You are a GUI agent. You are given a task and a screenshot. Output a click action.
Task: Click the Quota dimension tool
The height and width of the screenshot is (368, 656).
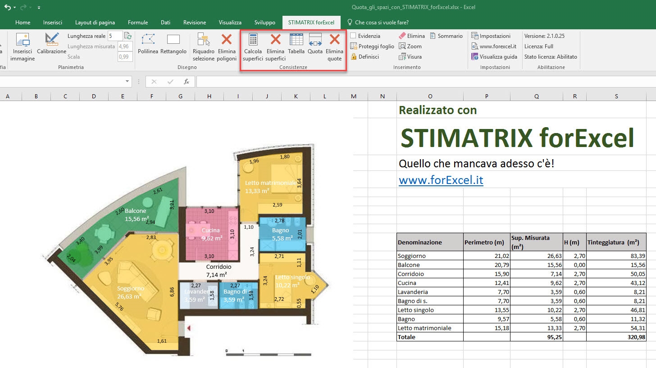click(x=315, y=44)
